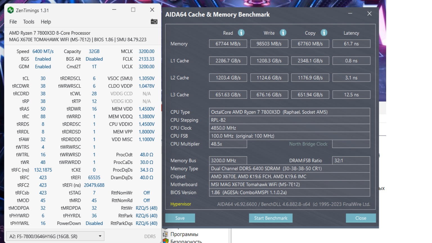Click the Chipset AMD X670E field
The width and height of the screenshot is (432, 243).
point(289,176)
